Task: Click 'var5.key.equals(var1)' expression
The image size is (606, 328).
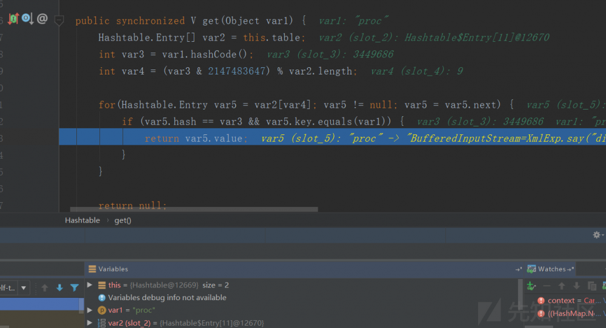Action: click(x=326, y=122)
